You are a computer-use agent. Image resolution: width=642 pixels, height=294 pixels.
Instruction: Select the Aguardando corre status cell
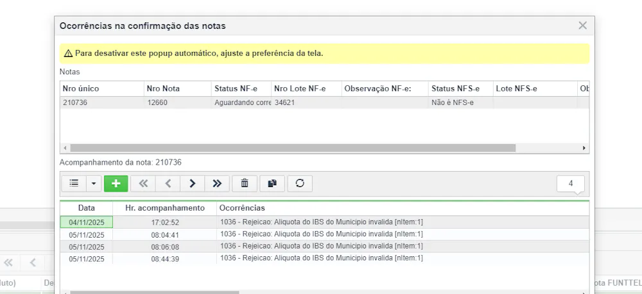click(241, 103)
